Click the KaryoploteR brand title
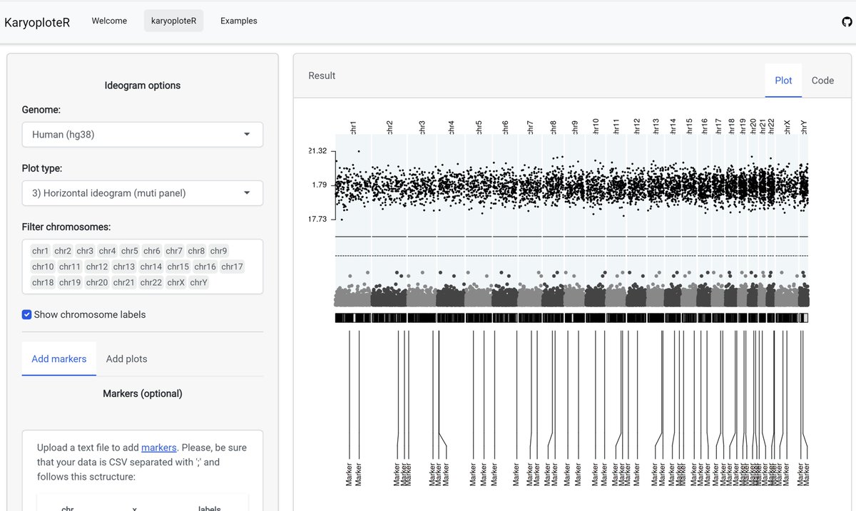Viewport: 856px width, 511px height. coord(37,22)
